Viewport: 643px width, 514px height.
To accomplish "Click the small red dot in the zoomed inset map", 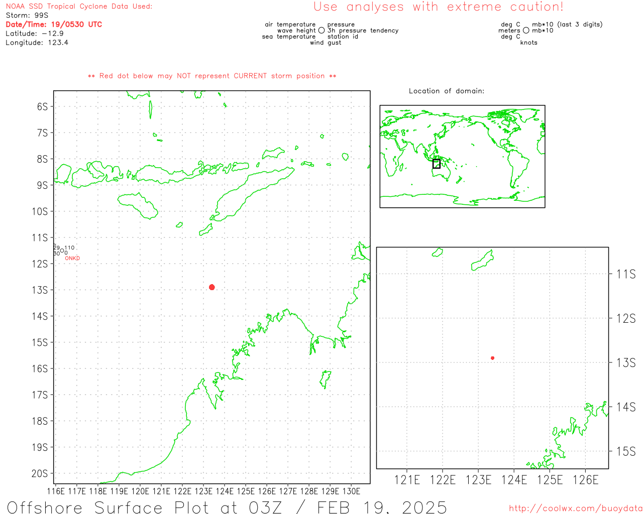I will (493, 358).
